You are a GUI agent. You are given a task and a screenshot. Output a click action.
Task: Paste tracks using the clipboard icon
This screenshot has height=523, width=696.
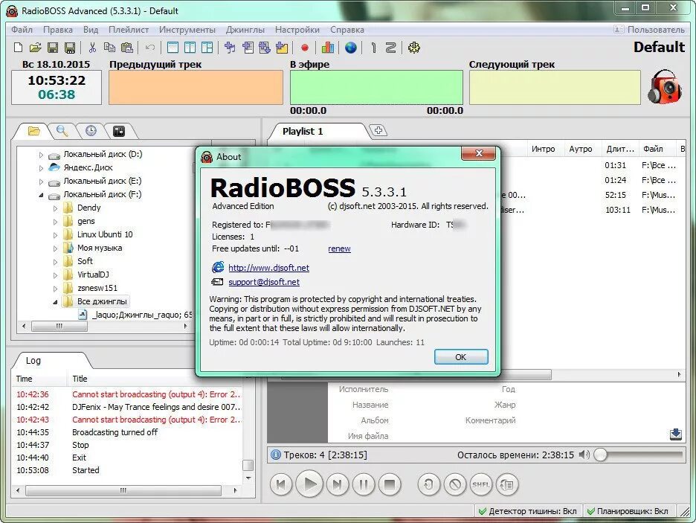coord(127,48)
